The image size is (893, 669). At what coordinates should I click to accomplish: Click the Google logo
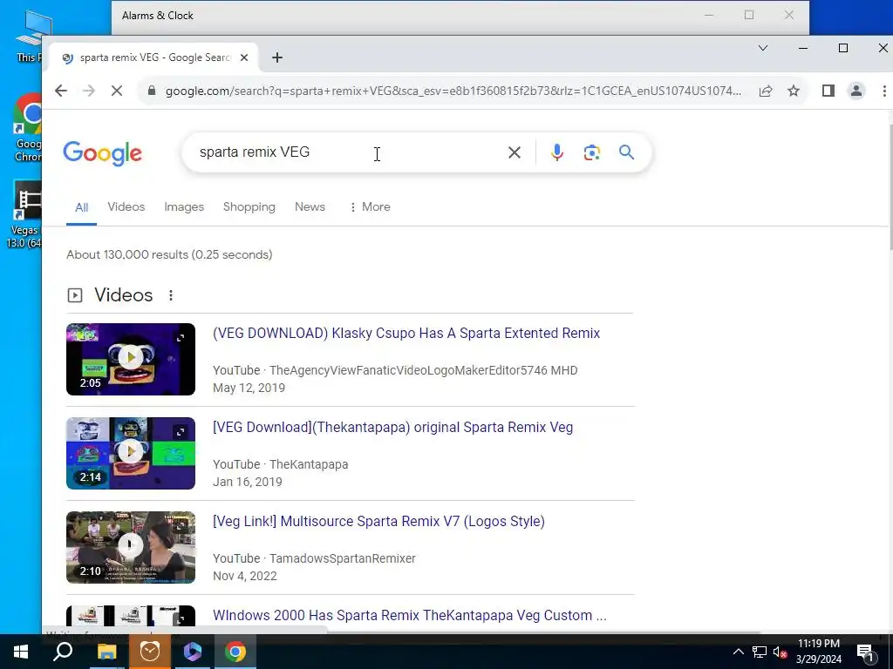(x=103, y=153)
